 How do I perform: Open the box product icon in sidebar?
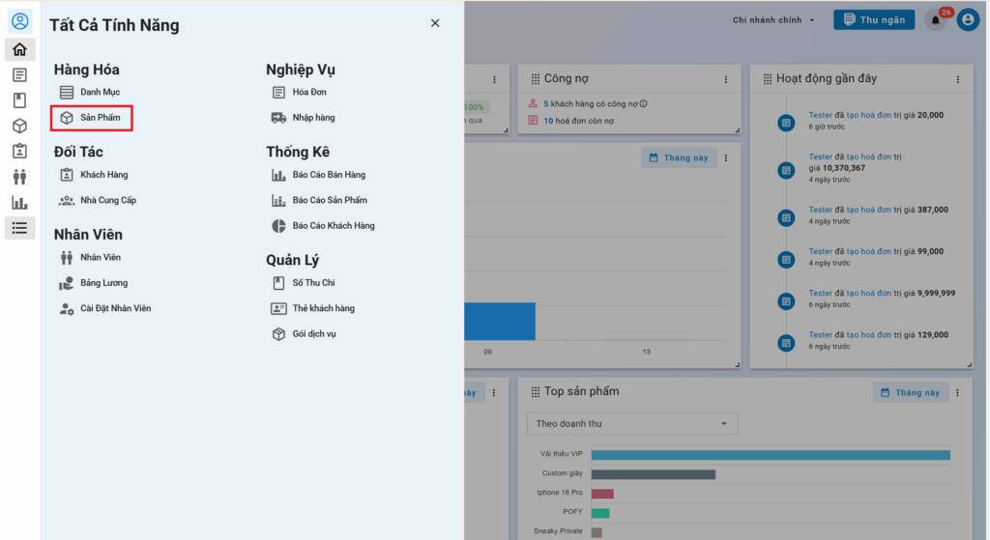pyautogui.click(x=19, y=126)
